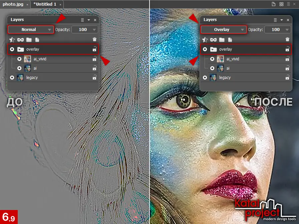Screen dimensions: 299x224
Task: Add a layer mask in the right Layers panel
Action: click(213, 40)
